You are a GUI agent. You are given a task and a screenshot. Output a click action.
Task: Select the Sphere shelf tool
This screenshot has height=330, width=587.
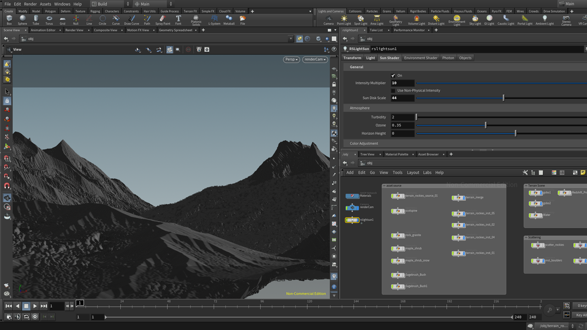tap(22, 20)
